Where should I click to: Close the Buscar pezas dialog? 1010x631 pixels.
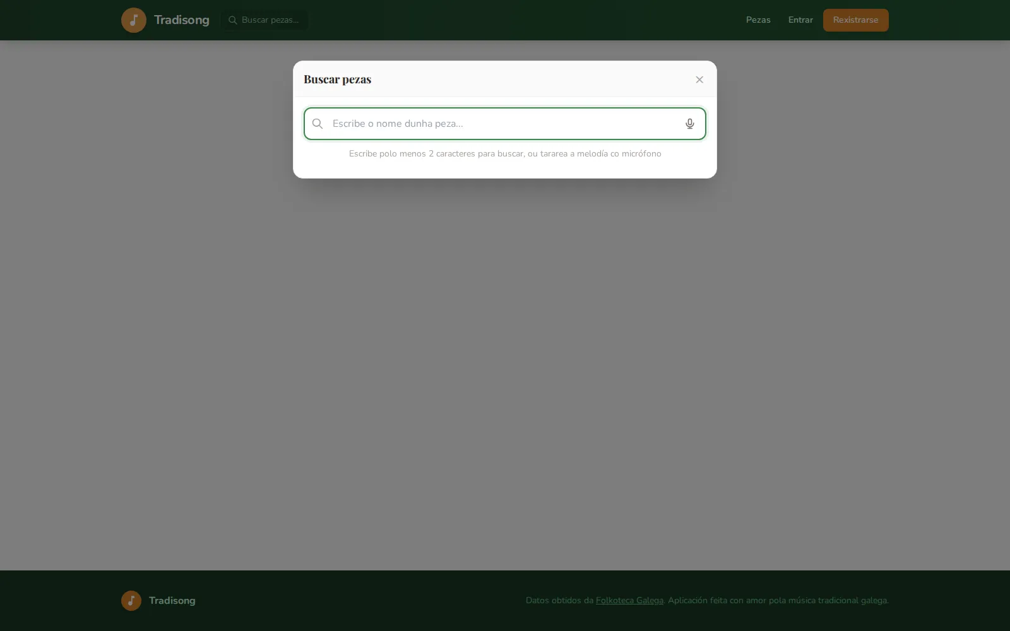[699, 80]
